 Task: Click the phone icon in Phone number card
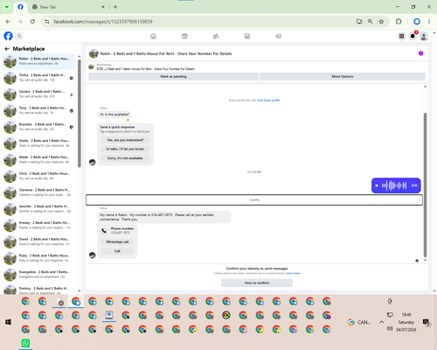pos(104,230)
